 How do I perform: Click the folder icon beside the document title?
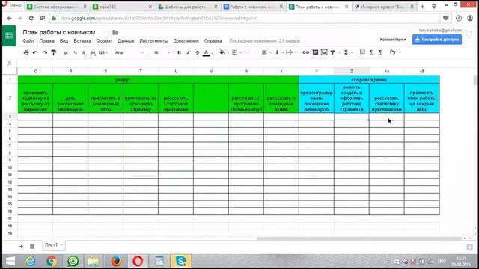115,32
